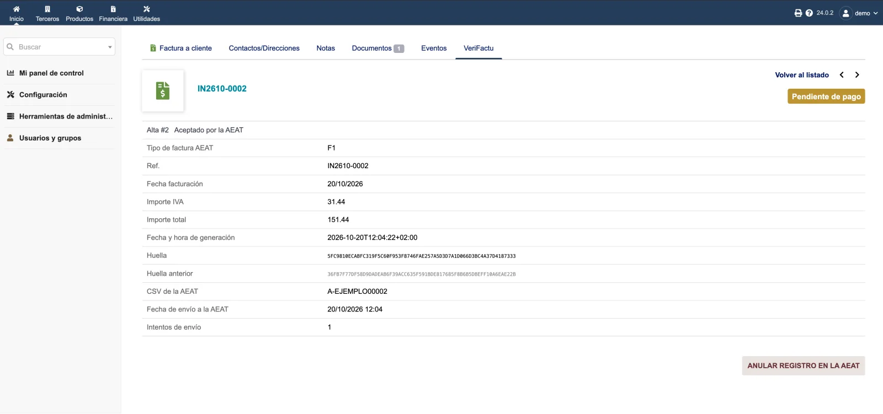The height and width of the screenshot is (414, 883).
Task: Focus the Buscar search field
Action: (x=60, y=47)
